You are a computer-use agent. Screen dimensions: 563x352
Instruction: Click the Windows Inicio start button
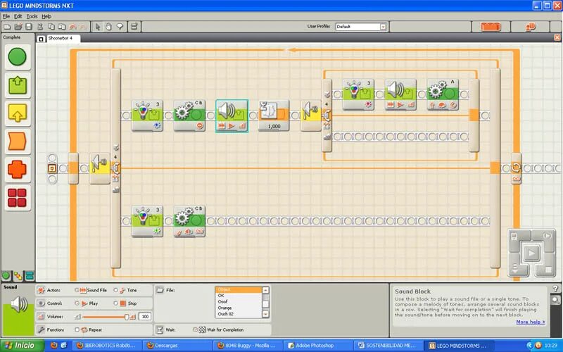pyautogui.click(x=22, y=346)
